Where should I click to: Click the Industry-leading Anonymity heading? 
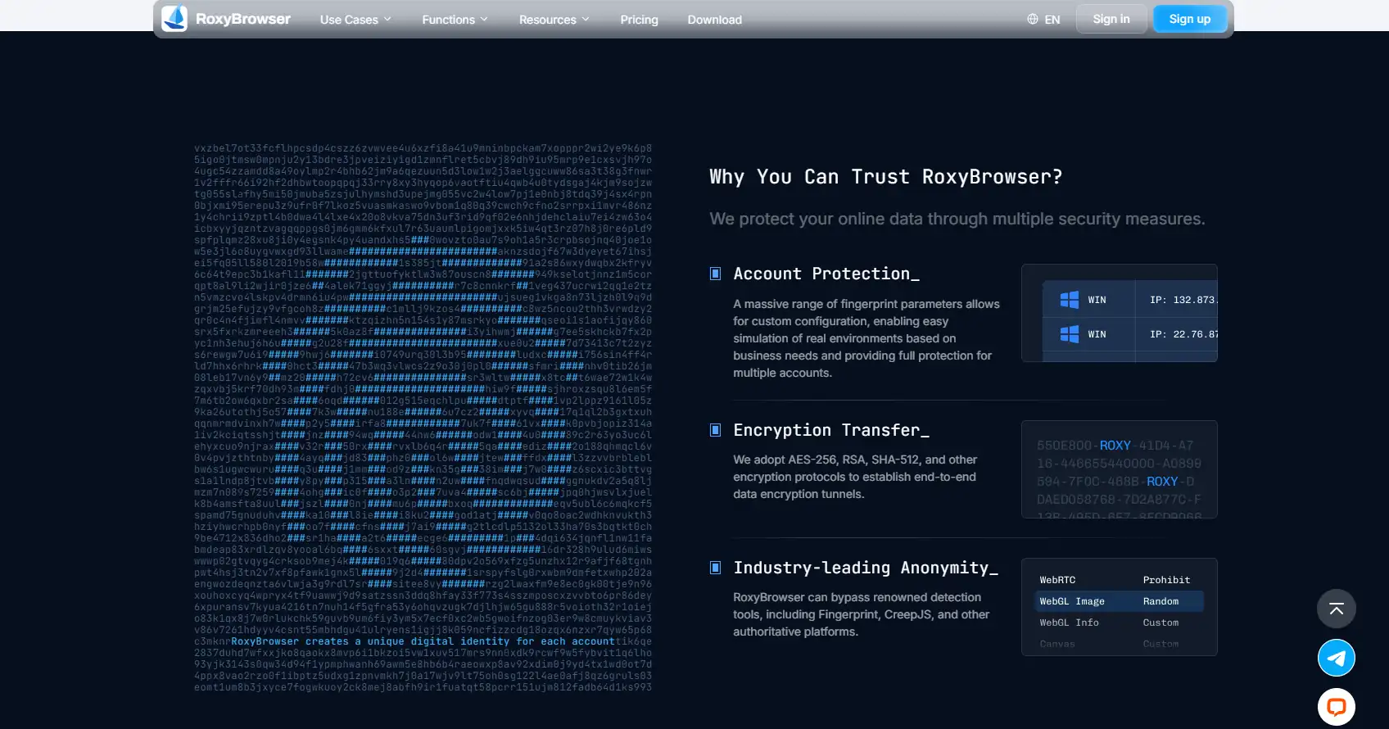point(866,568)
